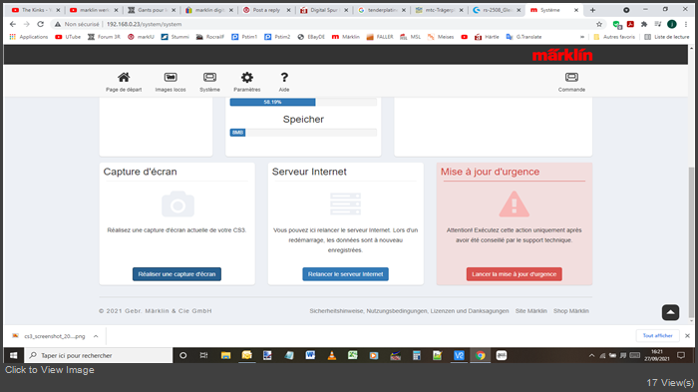Screen dimensions: 698x392
Task: Switch to the Post a reply tab
Action: pyautogui.click(x=266, y=10)
